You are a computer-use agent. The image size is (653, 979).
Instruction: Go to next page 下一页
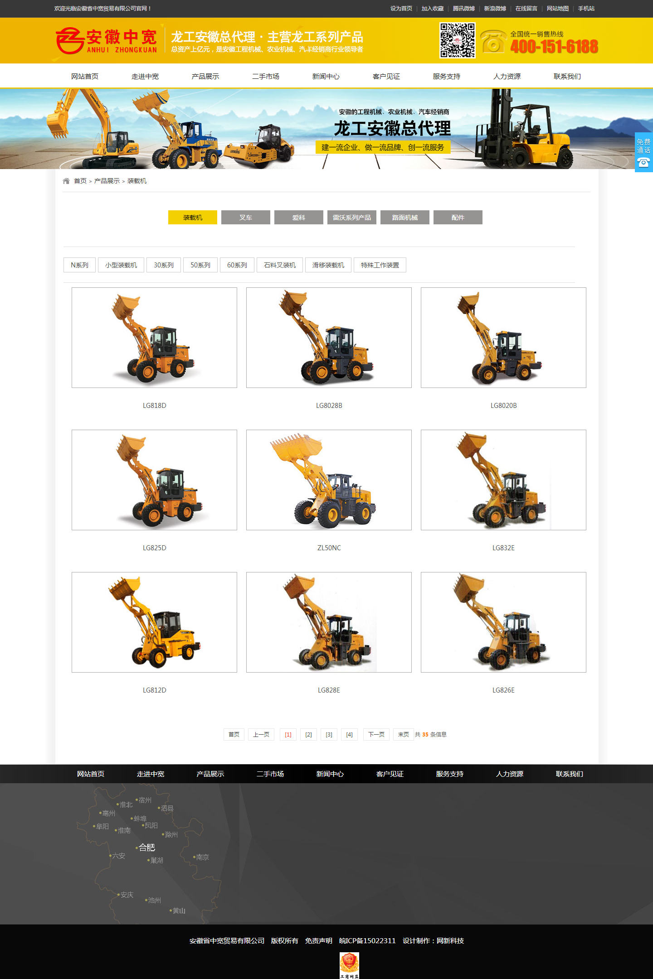(376, 734)
